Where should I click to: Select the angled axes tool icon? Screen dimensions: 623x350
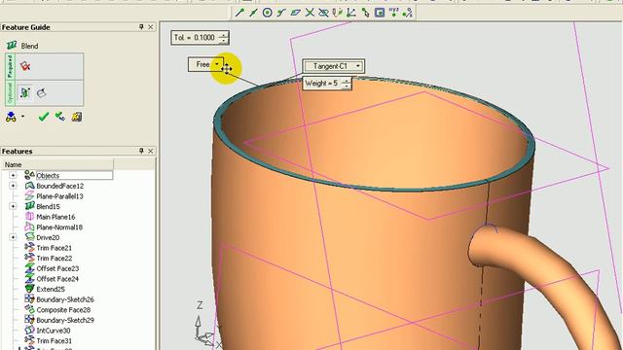tap(351, 13)
